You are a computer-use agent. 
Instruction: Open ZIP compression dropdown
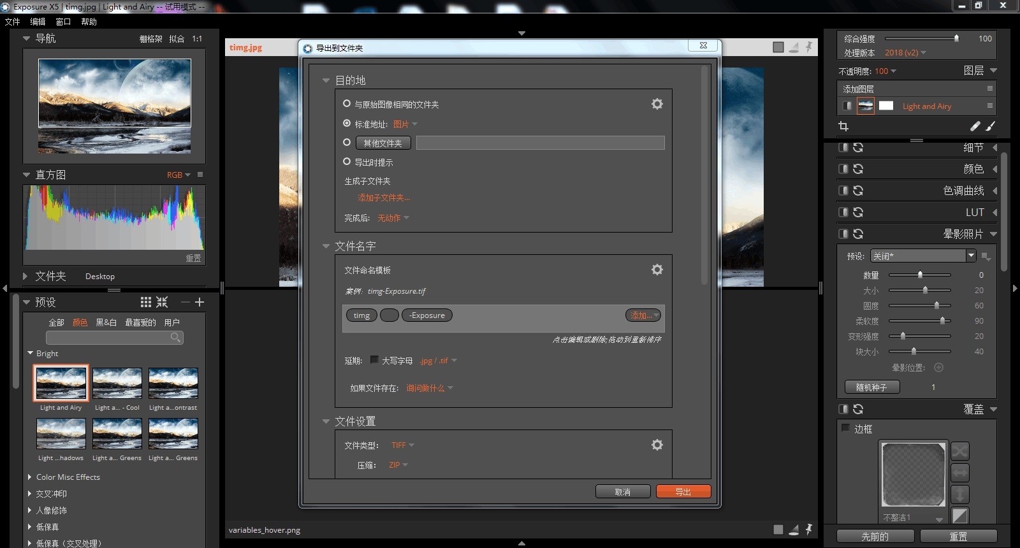point(398,465)
